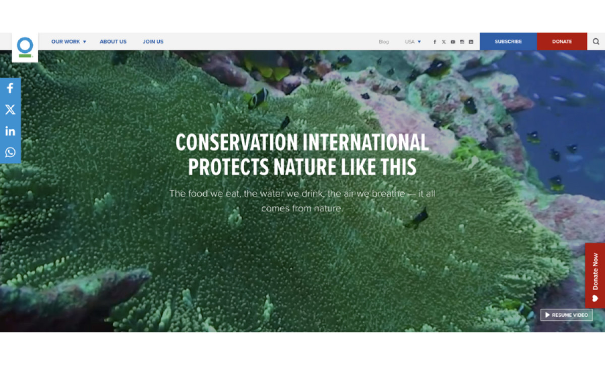Open the OUR WORK dropdown arrow
Viewport: 605px width, 369px height.
84,42
